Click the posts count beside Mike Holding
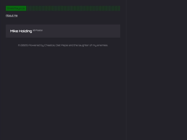The height and width of the screenshot is (140, 187). tap(38, 30)
